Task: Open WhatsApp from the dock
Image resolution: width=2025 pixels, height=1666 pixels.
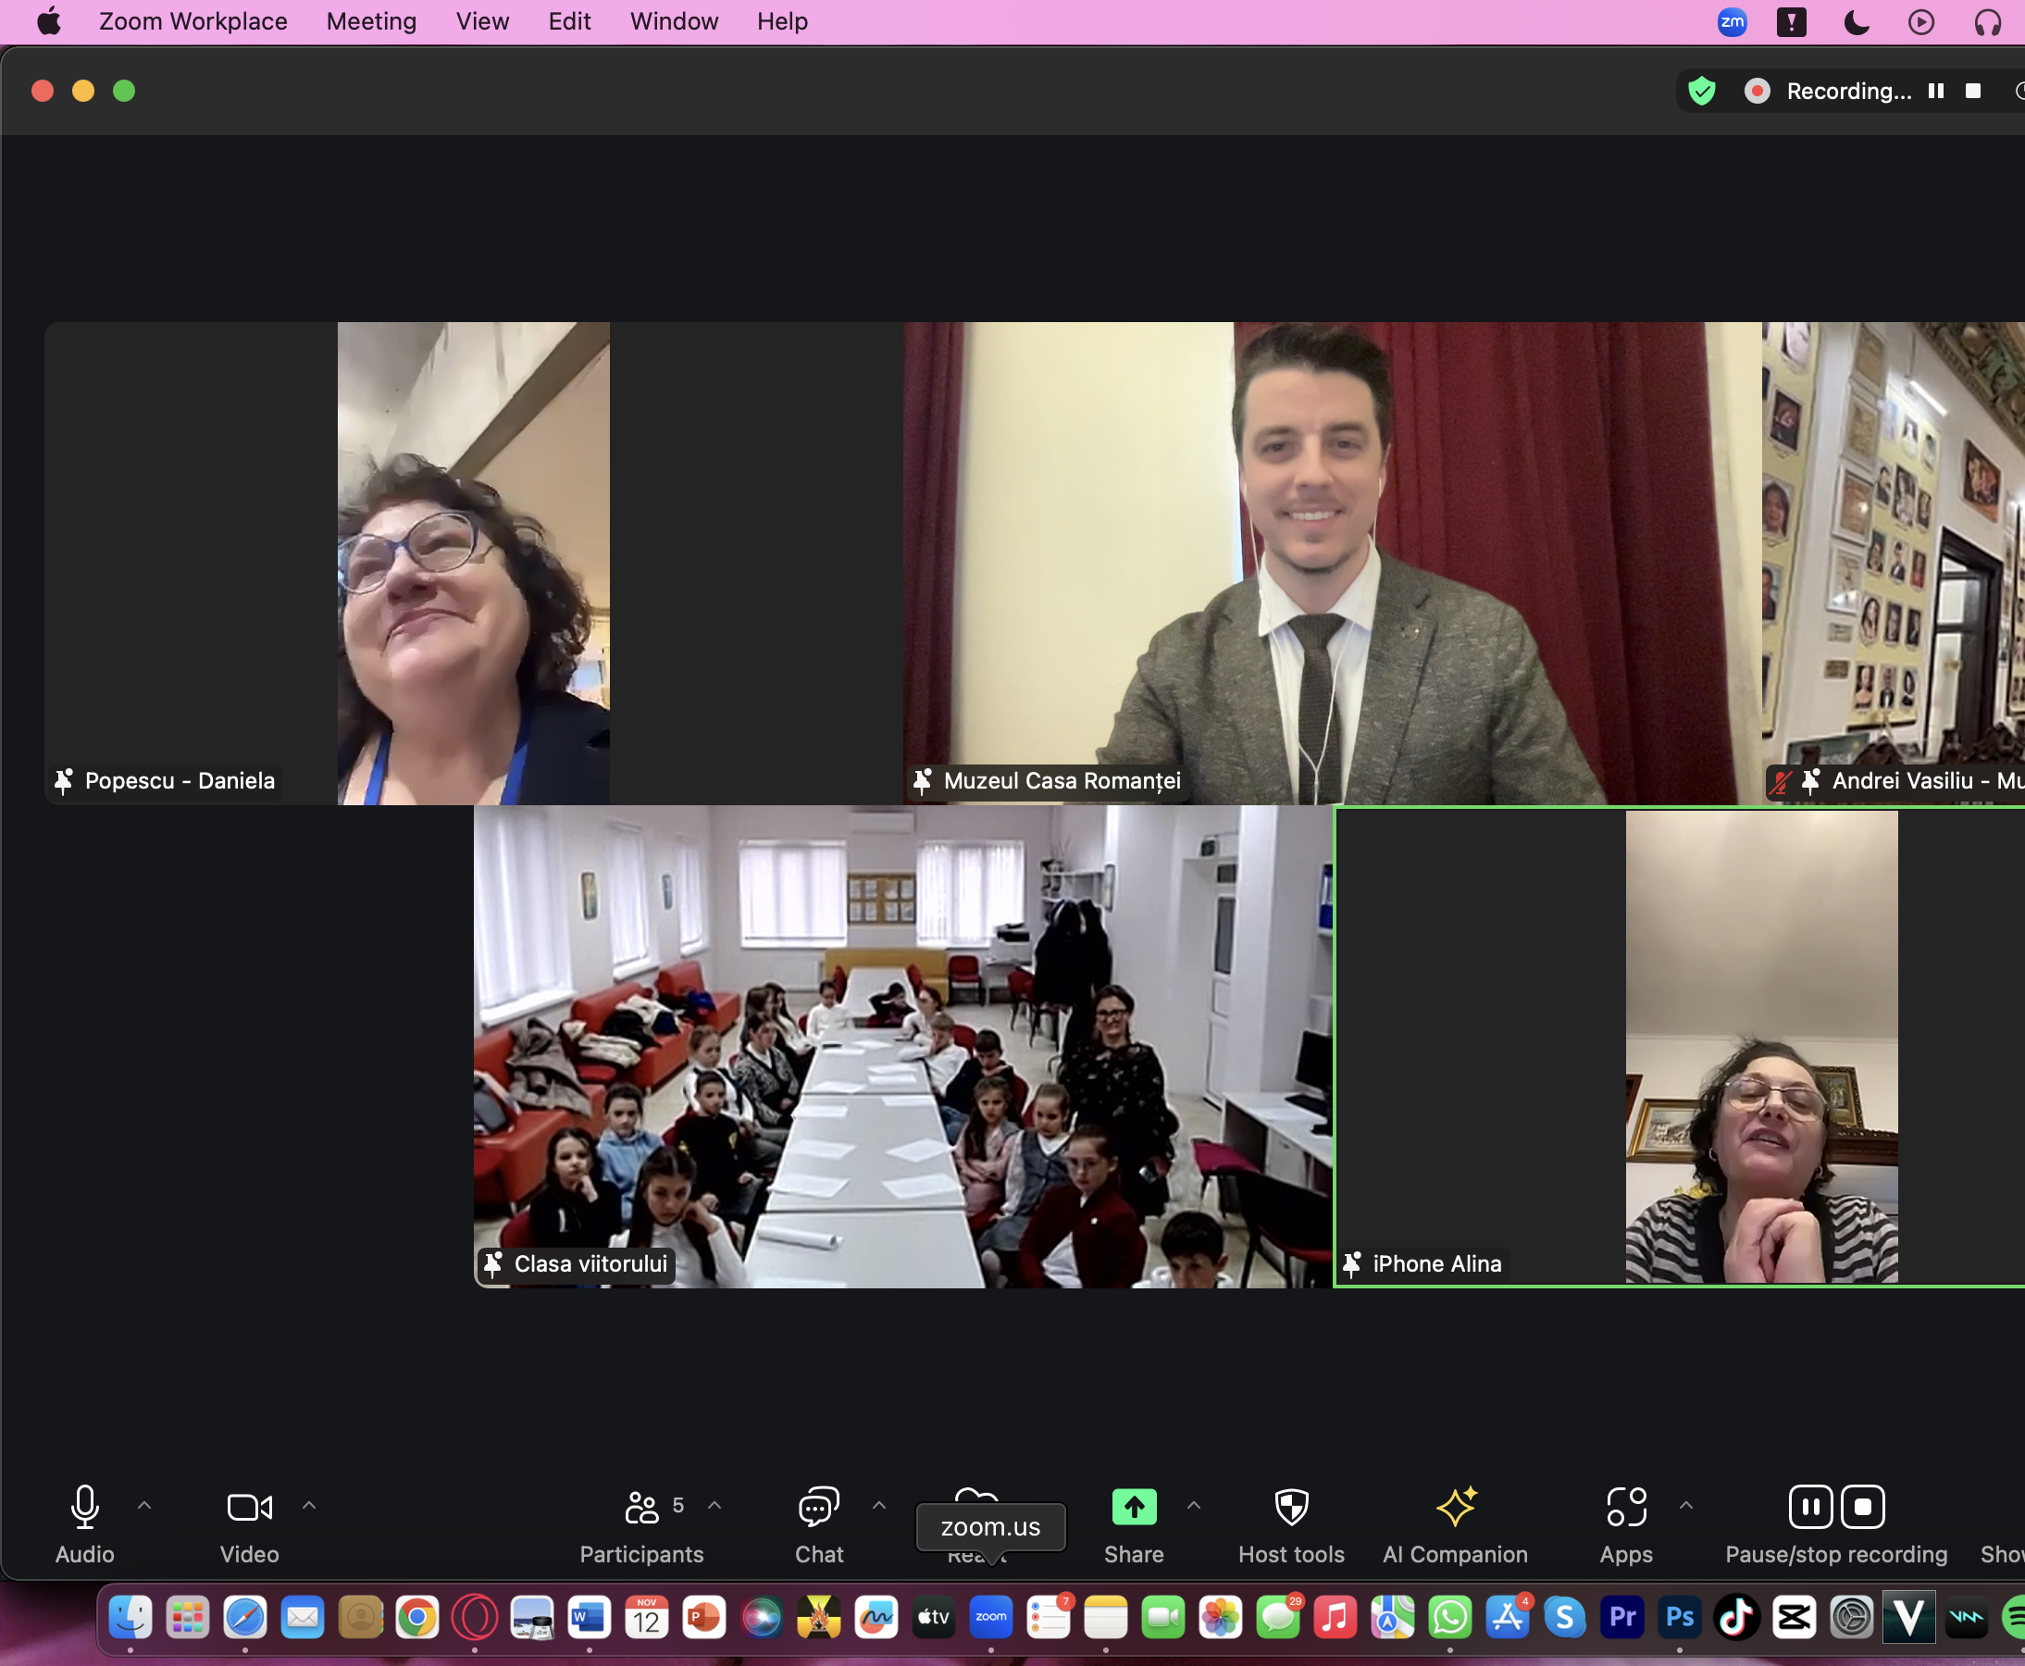Action: [1449, 1618]
